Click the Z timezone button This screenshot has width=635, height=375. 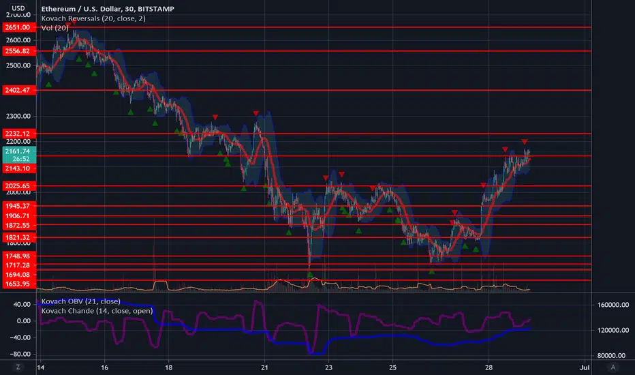tap(18, 367)
